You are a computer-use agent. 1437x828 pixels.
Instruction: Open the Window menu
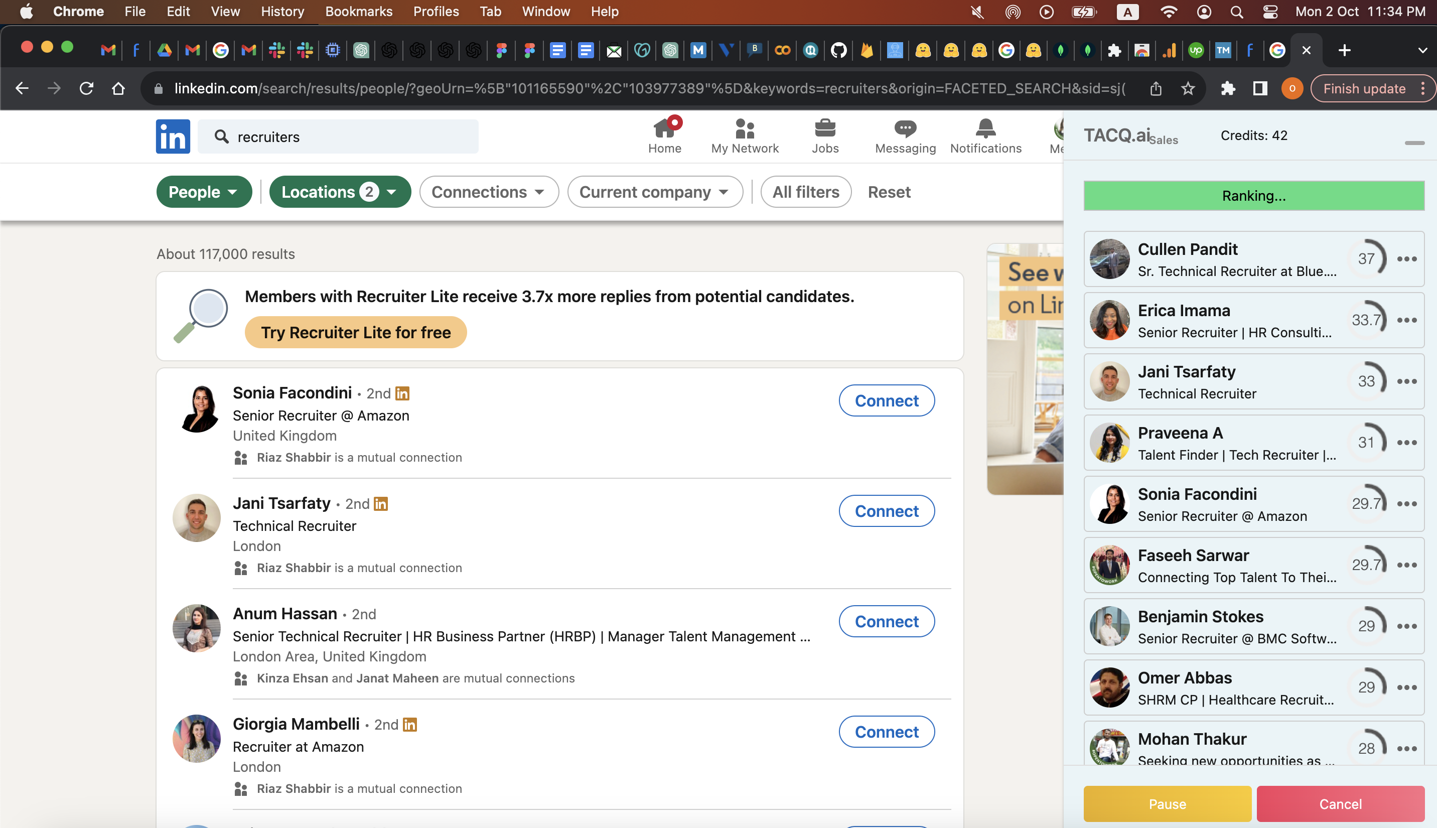[x=546, y=12]
